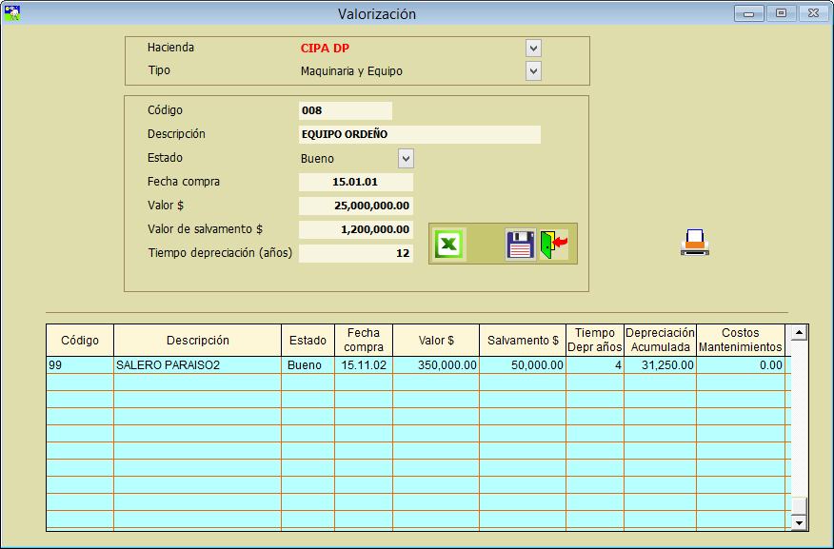The image size is (834, 549).
Task: Edit the Descripción field EQUIPO ORDEÑO
Action: coord(419,134)
